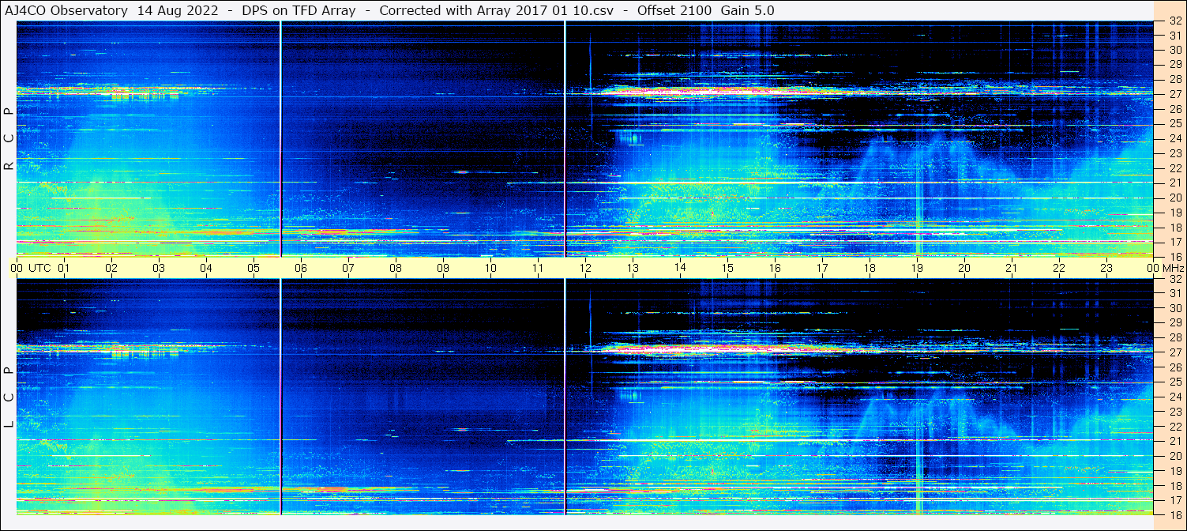Click the 22 MHz tick of the LCP panel
This screenshot has width=1187, height=531.
point(1174,427)
